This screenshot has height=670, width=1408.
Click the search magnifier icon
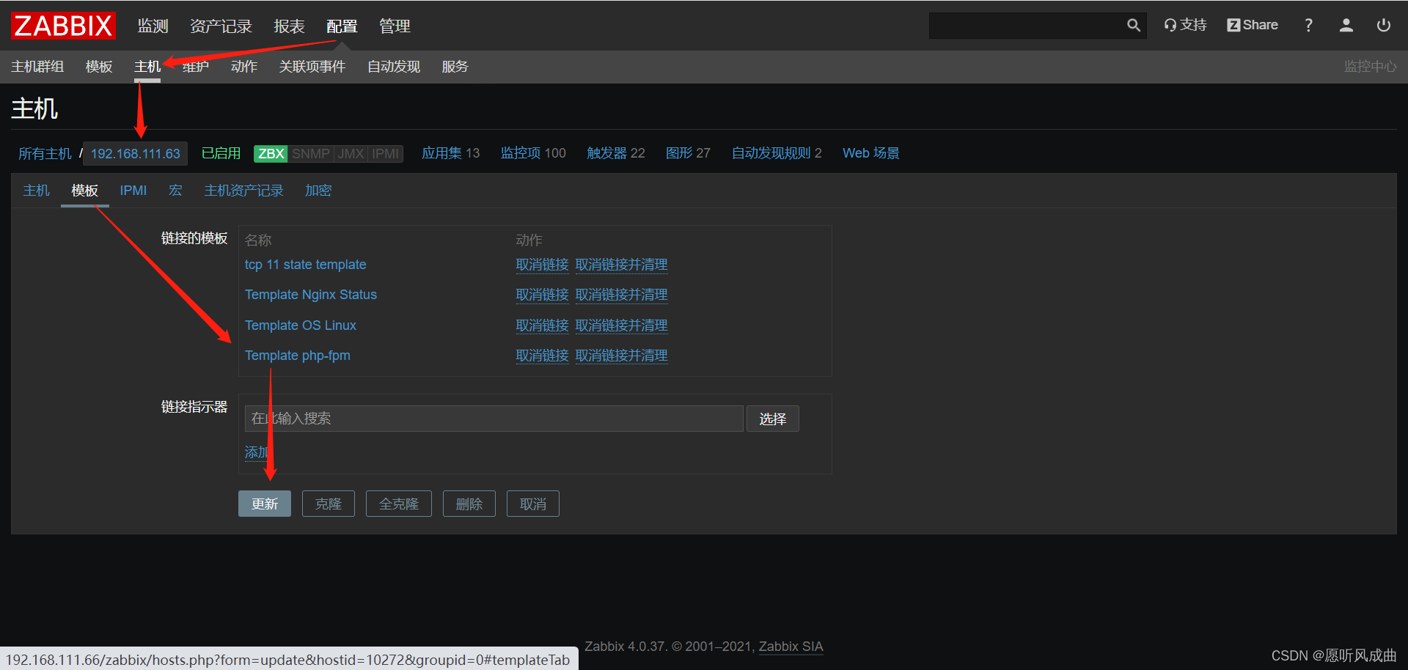pos(1134,26)
